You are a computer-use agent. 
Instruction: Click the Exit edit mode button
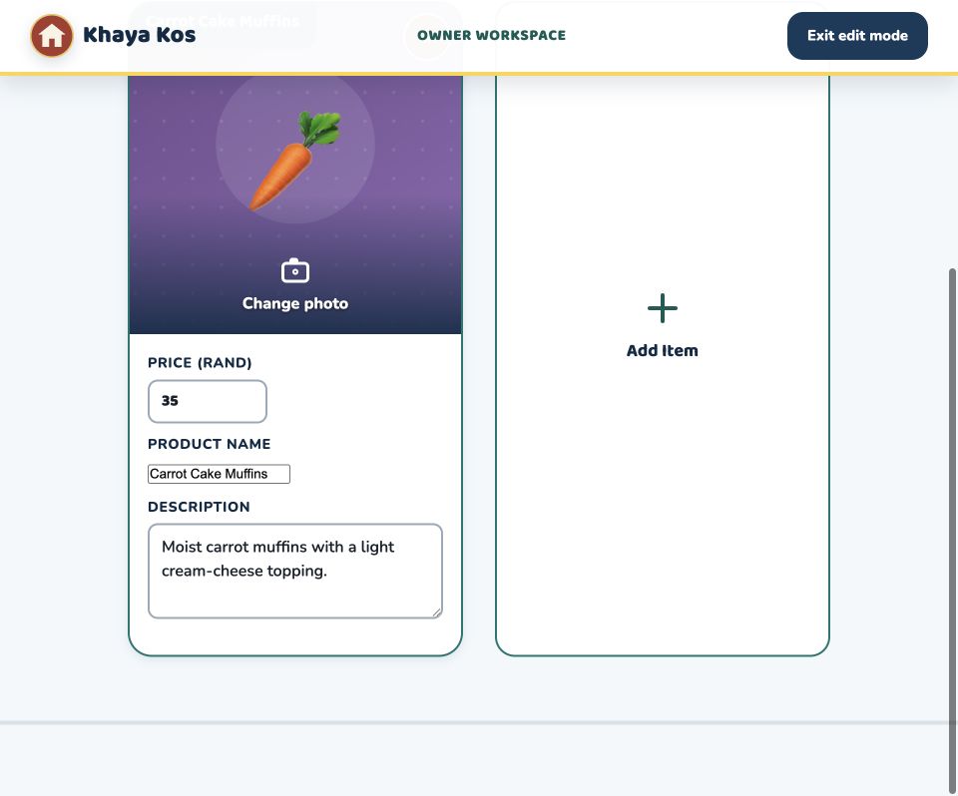pos(857,36)
